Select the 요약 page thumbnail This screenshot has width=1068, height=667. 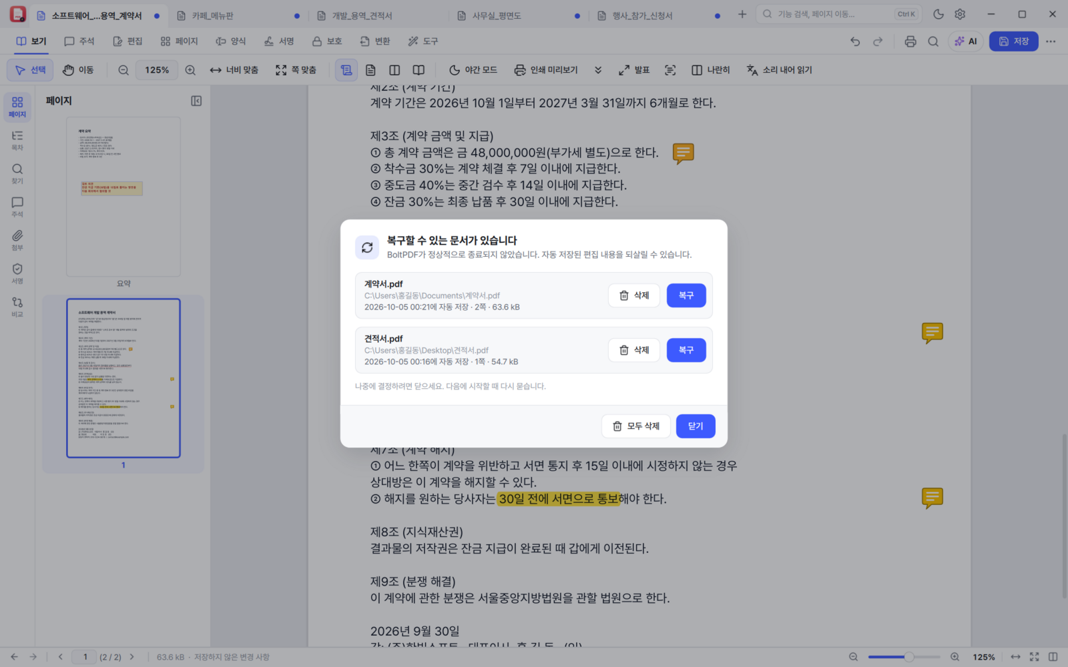tap(123, 197)
